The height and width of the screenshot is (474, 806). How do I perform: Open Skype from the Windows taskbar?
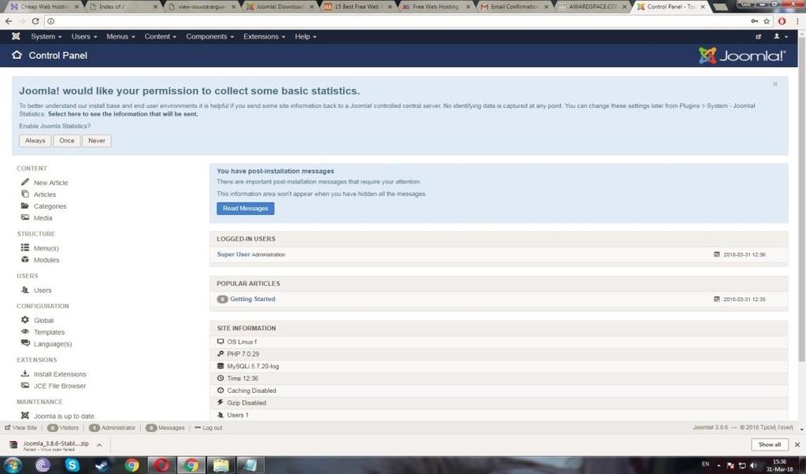(72, 465)
